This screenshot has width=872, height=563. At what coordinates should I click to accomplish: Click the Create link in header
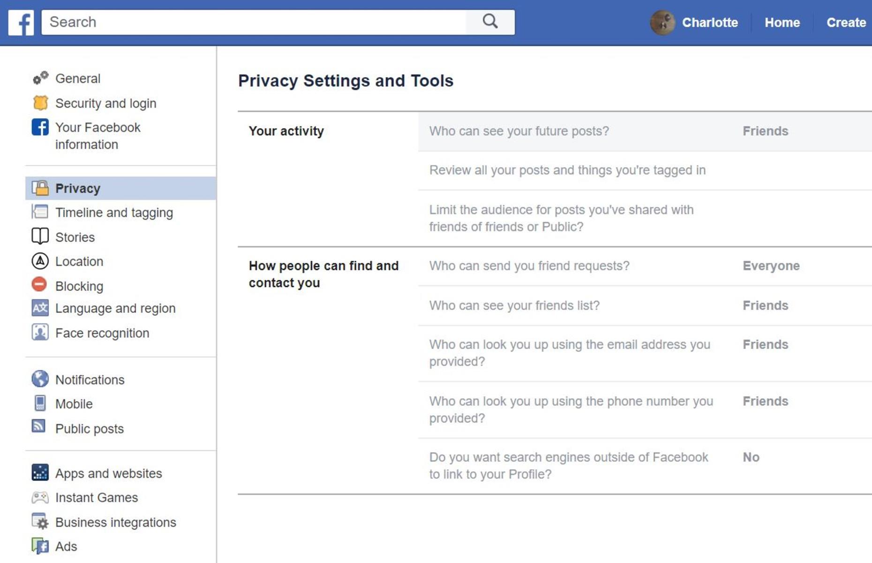846,23
